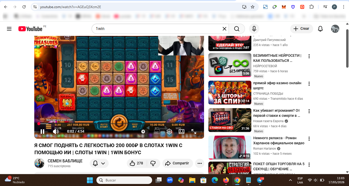Open the Windows Start menu
349x186 pixels.
pos(90,180)
